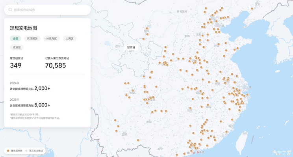This screenshot has height=157, width=293.
Task: Click the 甘肃省 province label tooltip
Action: [131, 47]
